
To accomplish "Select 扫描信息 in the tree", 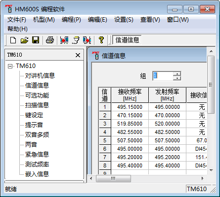I will [x=37, y=105].
